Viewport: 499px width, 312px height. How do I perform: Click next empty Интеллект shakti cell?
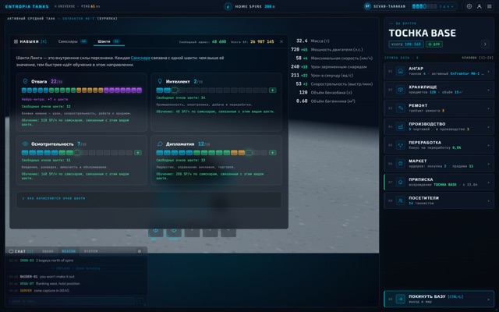(x=175, y=90)
